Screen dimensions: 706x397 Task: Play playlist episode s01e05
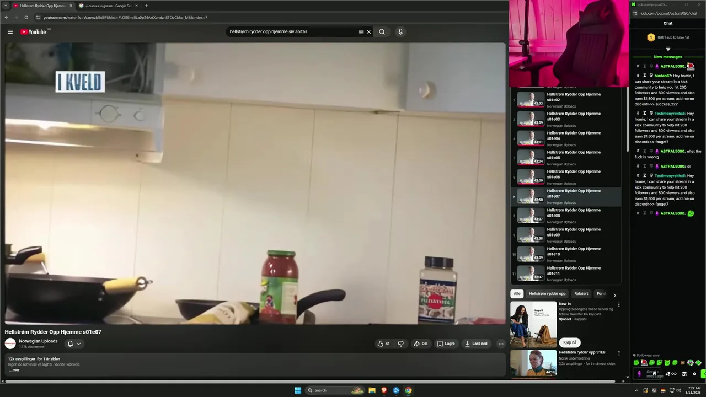(x=566, y=158)
